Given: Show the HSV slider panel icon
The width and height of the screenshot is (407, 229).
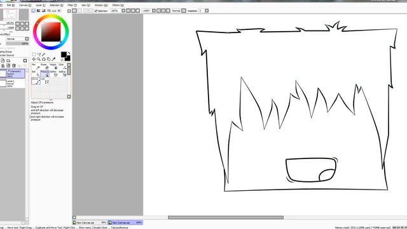Looking at the screenshot, I should tap(44, 11).
